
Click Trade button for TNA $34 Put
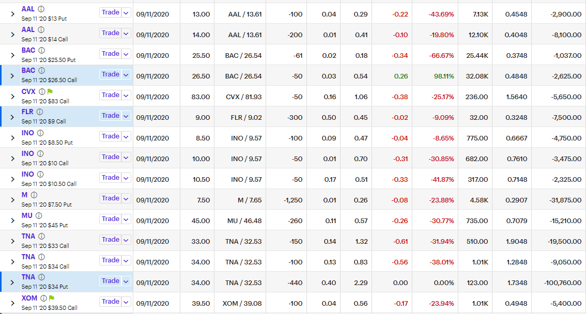click(111, 281)
